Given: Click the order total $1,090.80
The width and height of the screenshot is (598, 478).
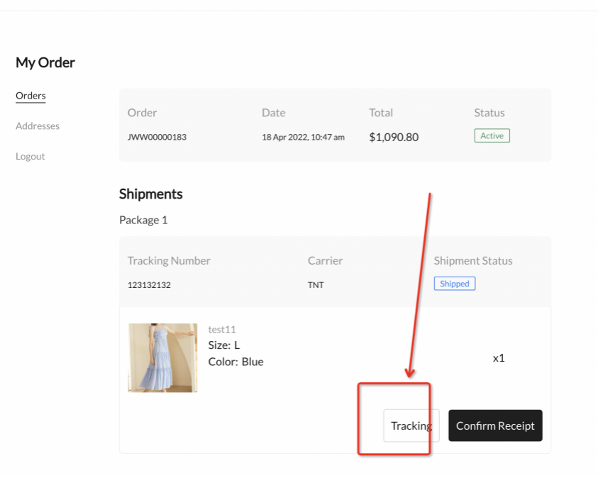Looking at the screenshot, I should 394,137.
